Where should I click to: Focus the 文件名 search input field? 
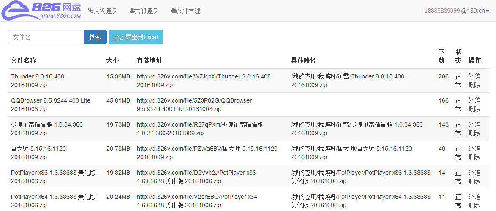coord(45,37)
